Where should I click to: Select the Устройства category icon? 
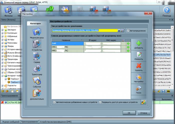tap(37, 45)
